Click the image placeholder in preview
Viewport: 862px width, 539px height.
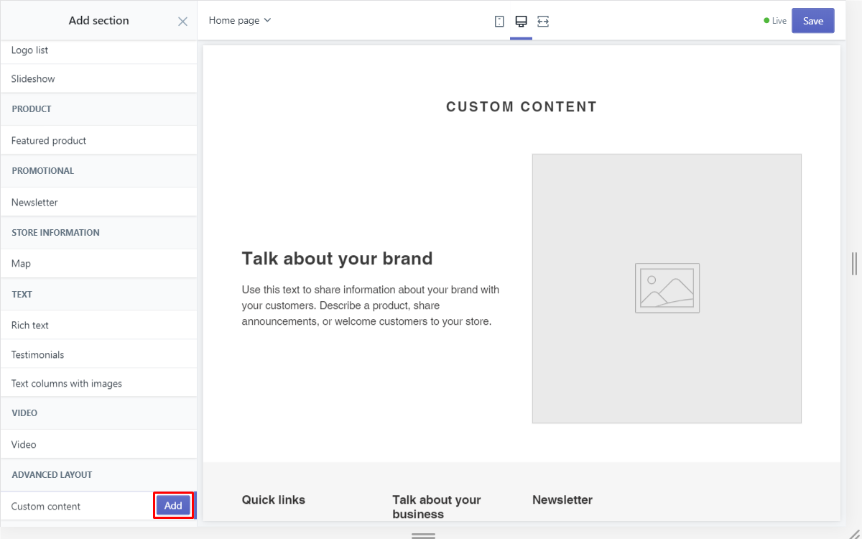coord(667,288)
